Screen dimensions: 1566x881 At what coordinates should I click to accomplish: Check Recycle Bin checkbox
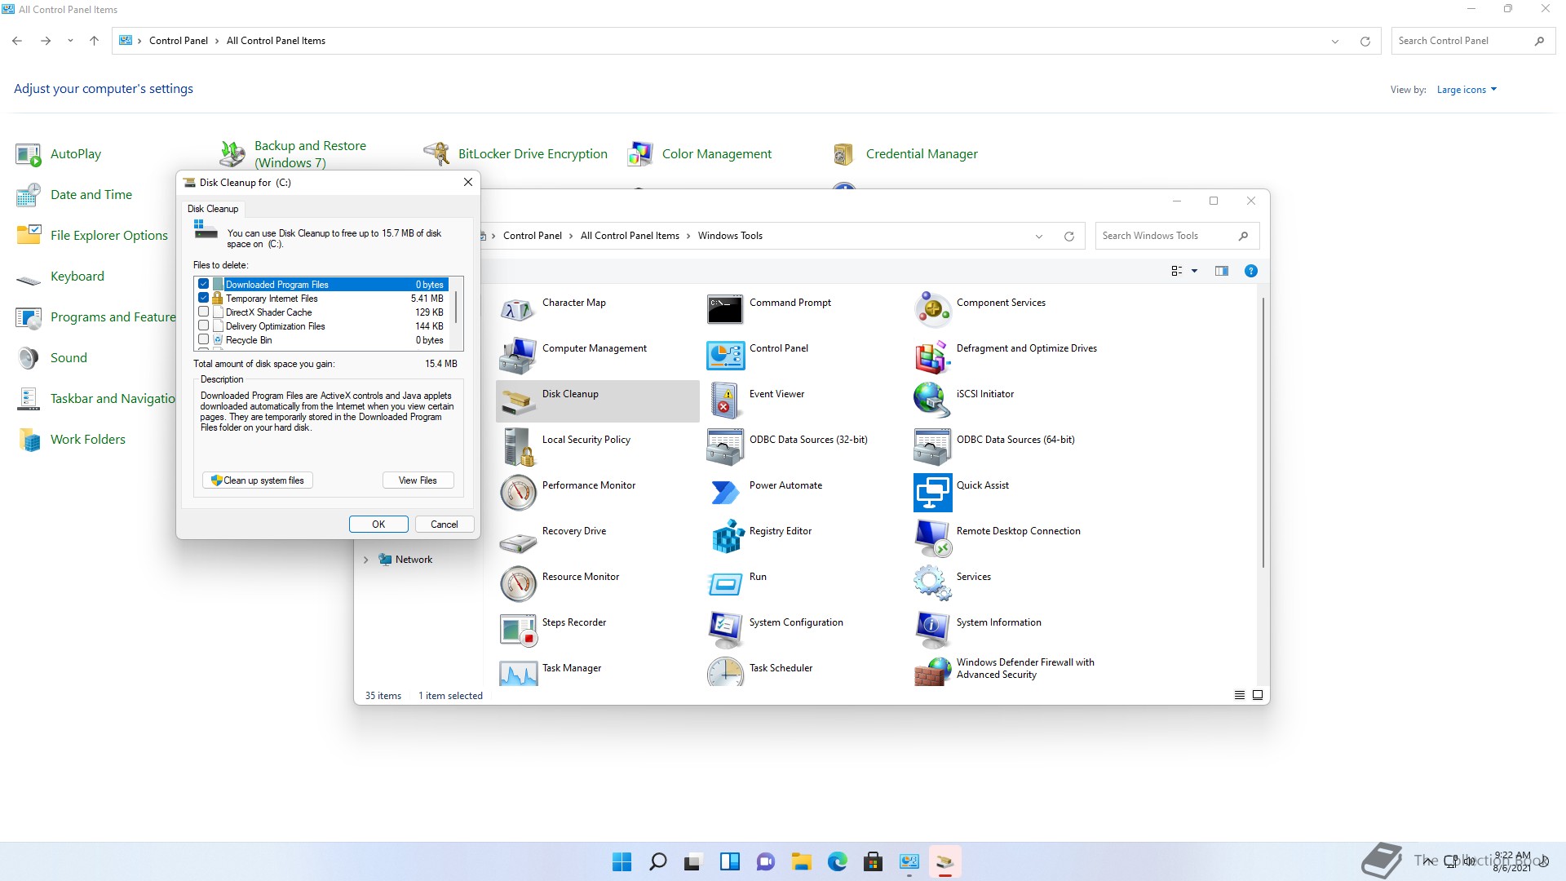tap(204, 339)
